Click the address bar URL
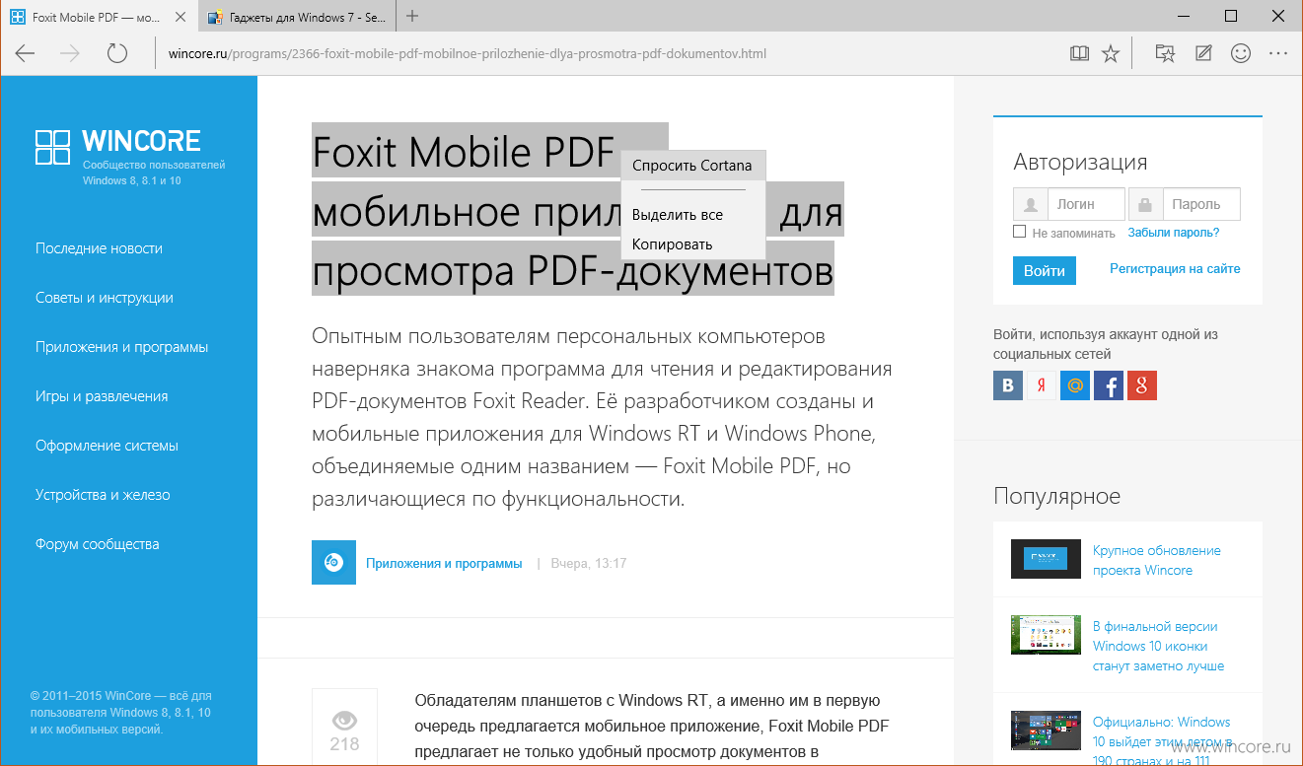1303x766 pixels. coord(468,53)
